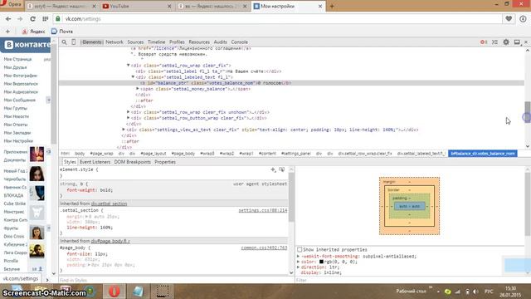Click the Opera taskbar icon

(114, 292)
